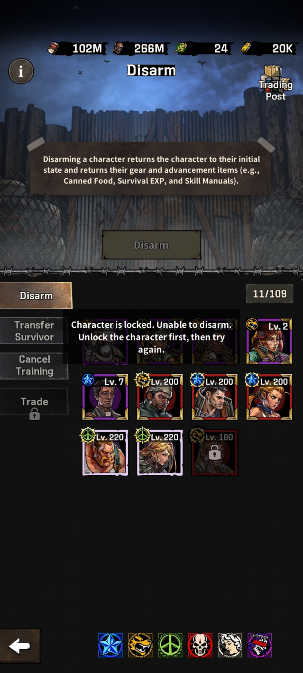Image resolution: width=303 pixels, height=673 pixels.
Task: Tap the canned food 102M resource
Action: pyautogui.click(x=76, y=49)
